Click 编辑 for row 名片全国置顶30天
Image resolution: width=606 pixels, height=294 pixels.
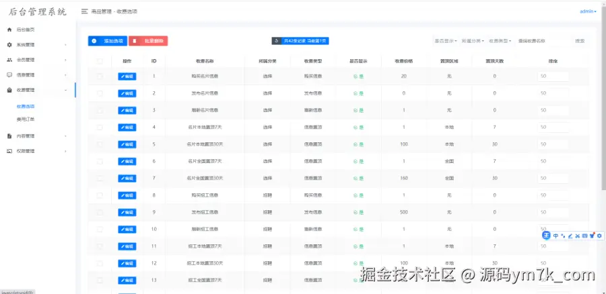[127, 178]
